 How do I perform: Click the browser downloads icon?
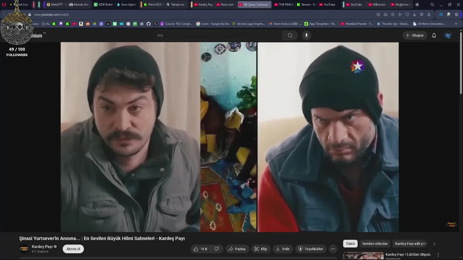click(415, 14)
